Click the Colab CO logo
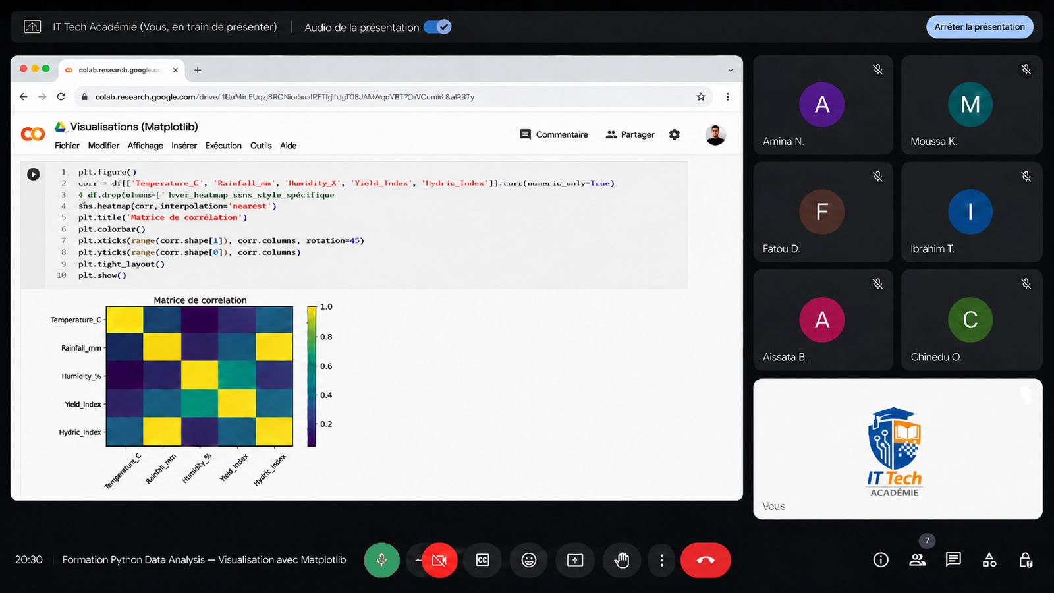This screenshot has height=593, width=1054. [33, 134]
